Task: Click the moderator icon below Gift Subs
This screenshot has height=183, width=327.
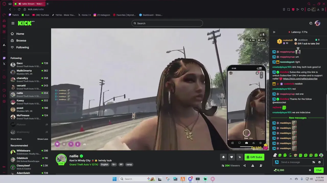Action: coord(261,165)
